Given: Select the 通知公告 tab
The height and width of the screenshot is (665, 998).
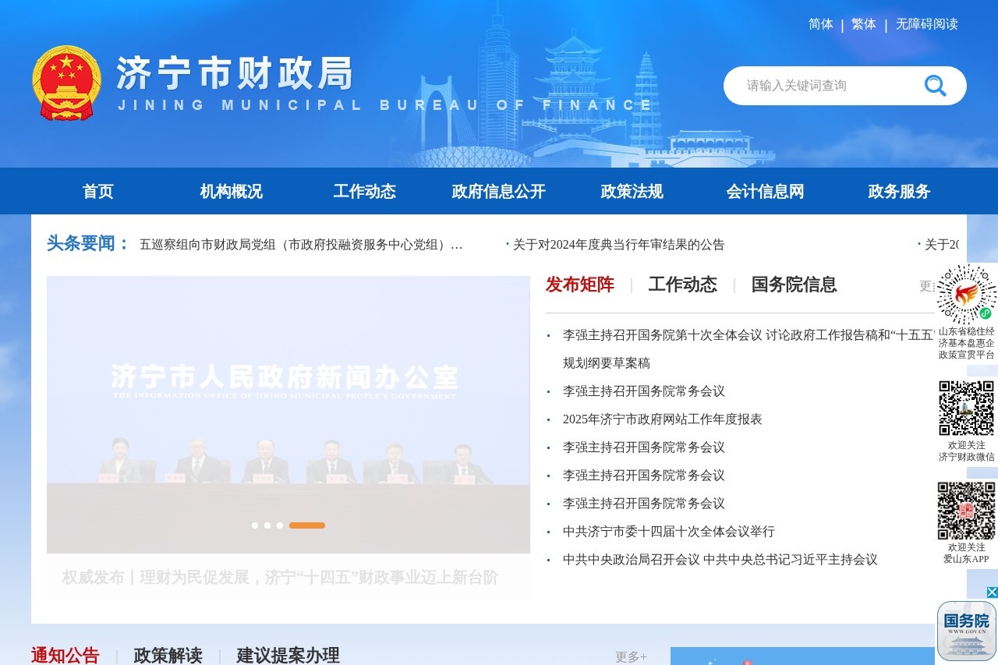Looking at the screenshot, I should (x=65, y=656).
